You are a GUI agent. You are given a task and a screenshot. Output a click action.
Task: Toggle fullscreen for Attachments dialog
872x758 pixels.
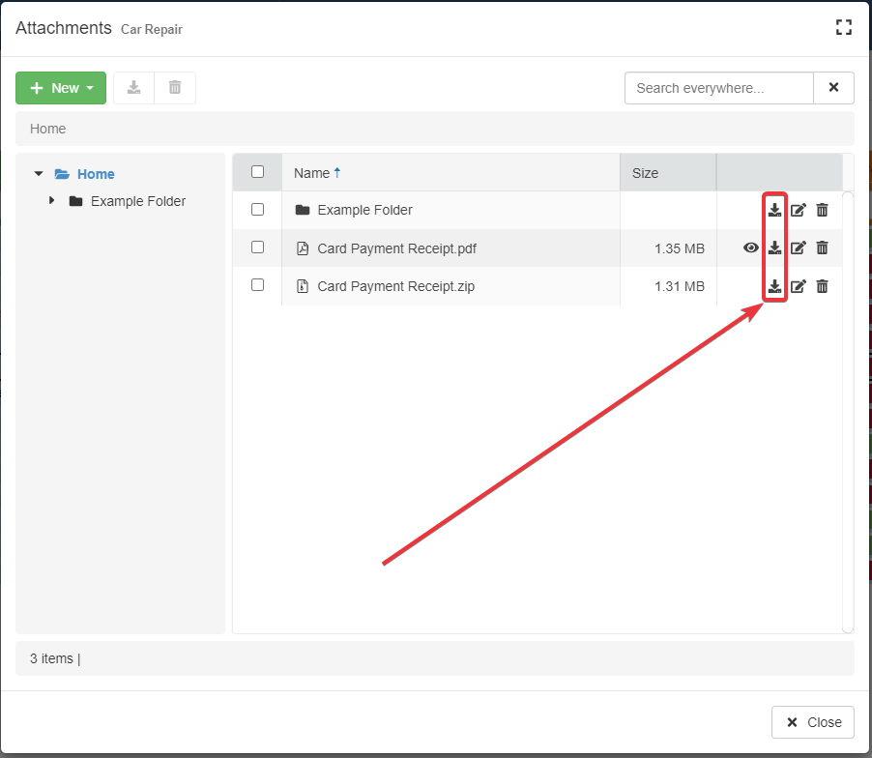843,27
